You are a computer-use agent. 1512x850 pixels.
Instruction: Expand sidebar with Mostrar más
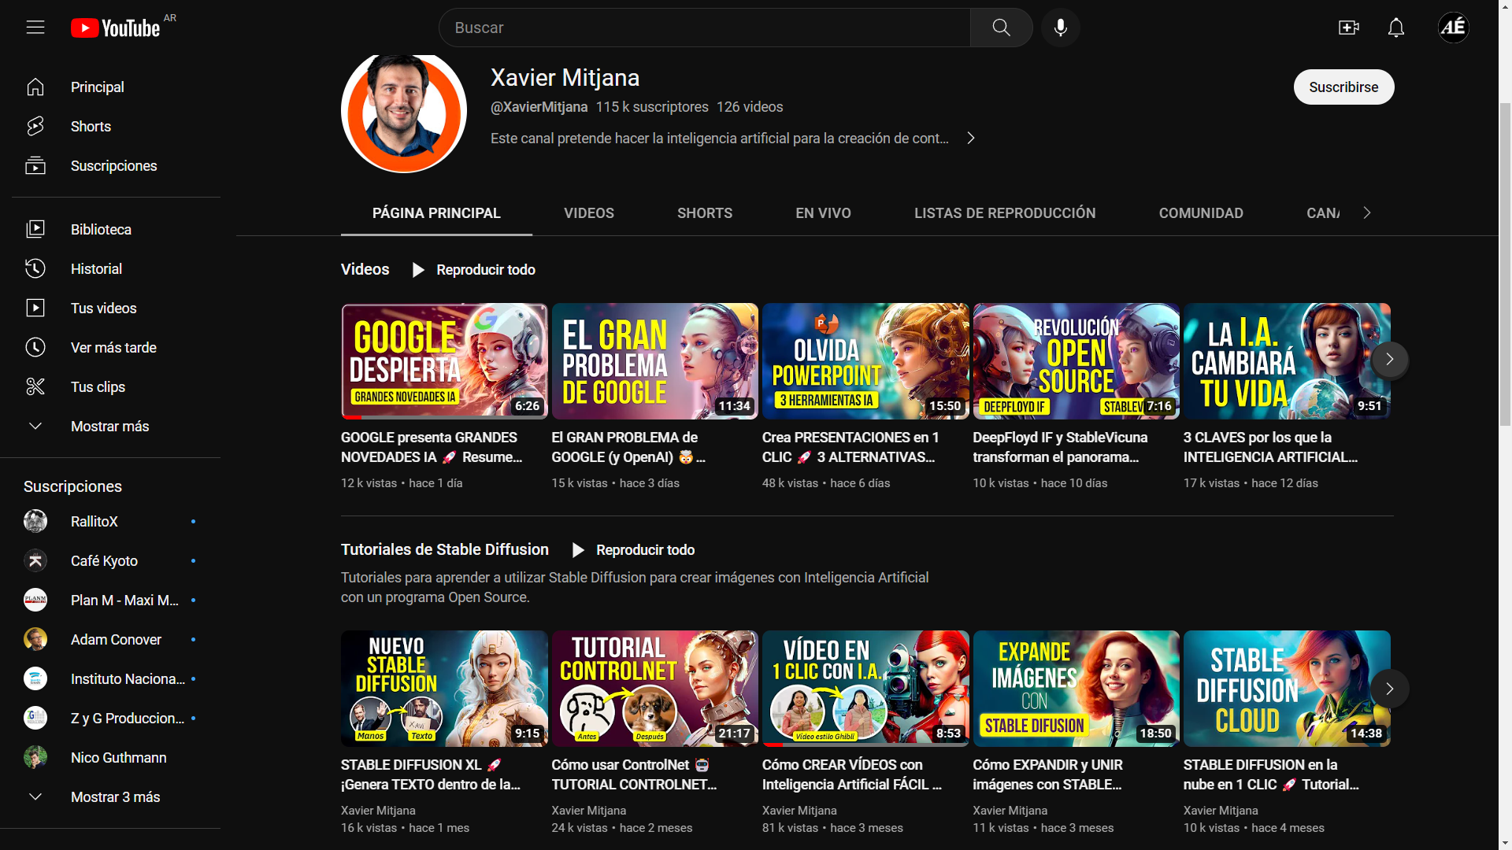click(x=110, y=427)
